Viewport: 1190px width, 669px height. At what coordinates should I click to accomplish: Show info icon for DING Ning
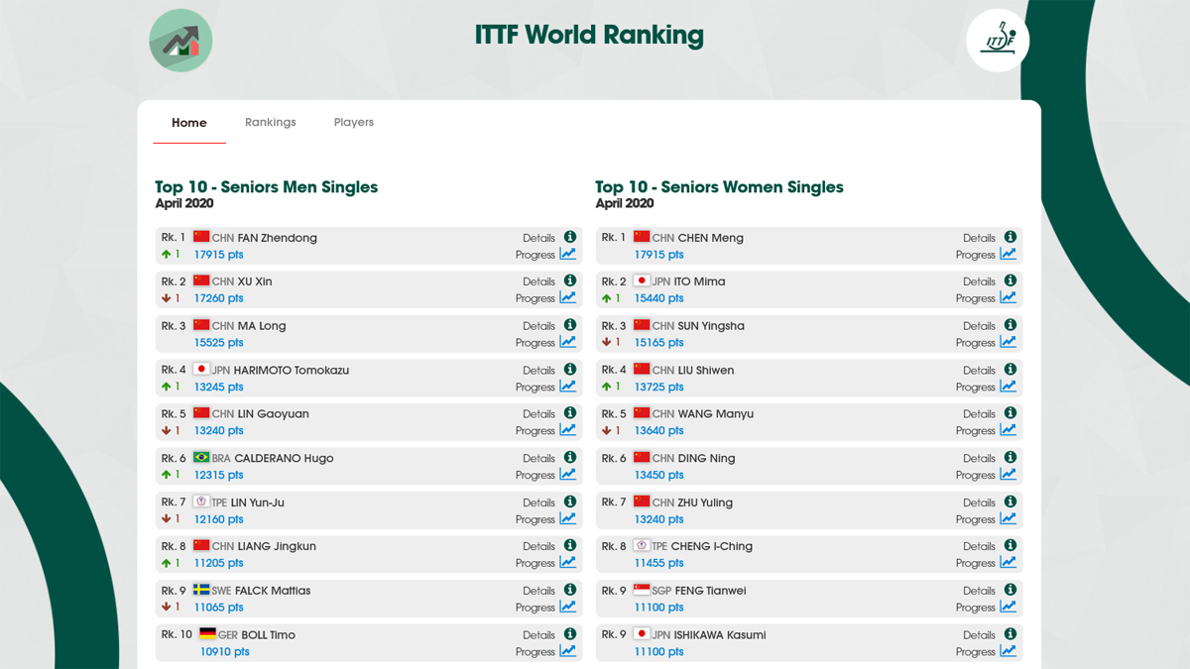pyautogui.click(x=1011, y=458)
